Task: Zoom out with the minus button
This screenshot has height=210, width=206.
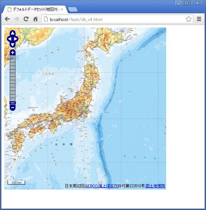Action: (x=13, y=108)
